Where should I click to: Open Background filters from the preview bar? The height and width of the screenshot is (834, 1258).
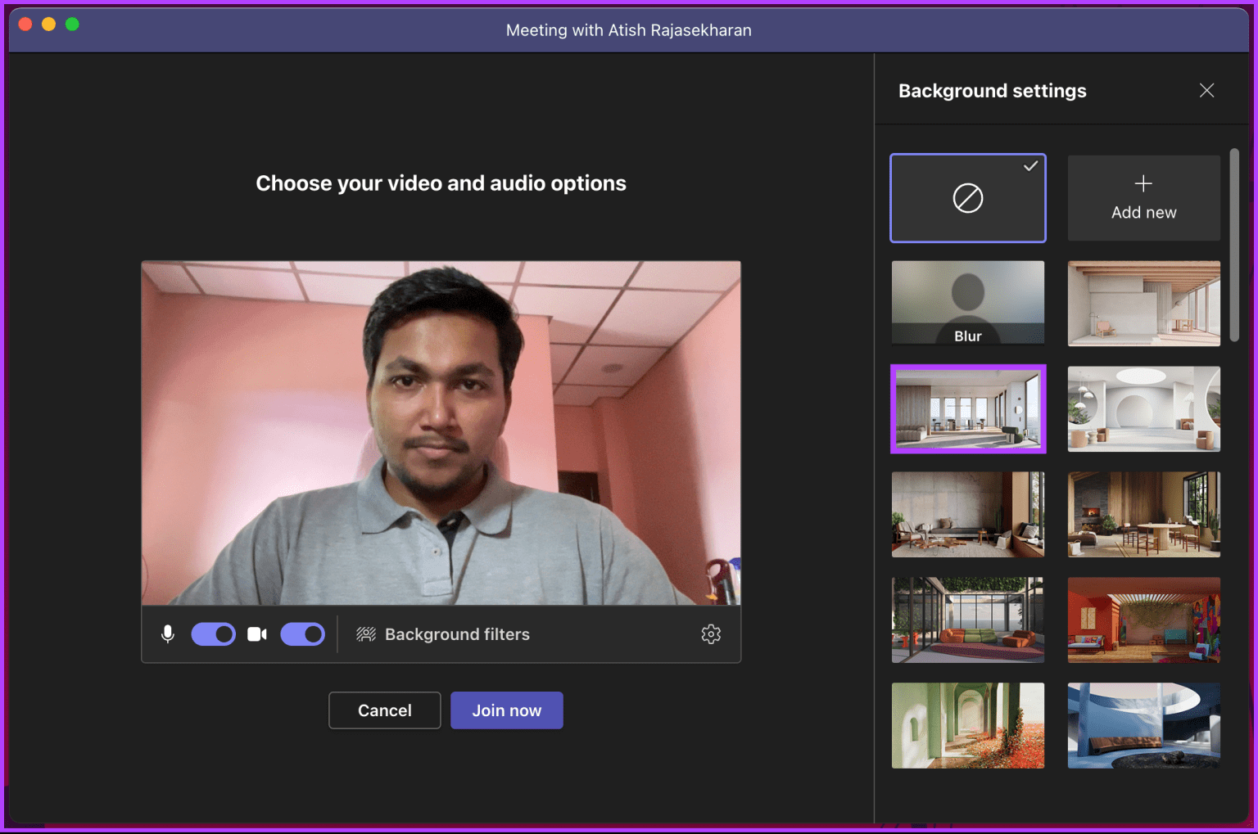click(x=456, y=633)
